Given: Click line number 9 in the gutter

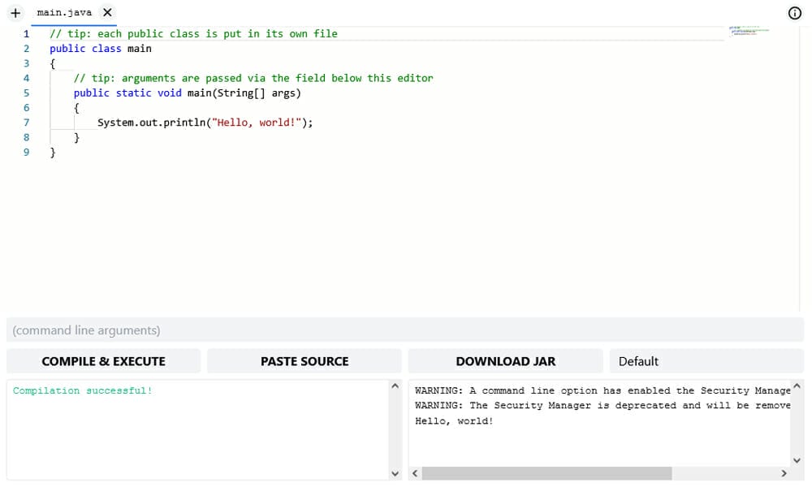Looking at the screenshot, I should (27, 152).
